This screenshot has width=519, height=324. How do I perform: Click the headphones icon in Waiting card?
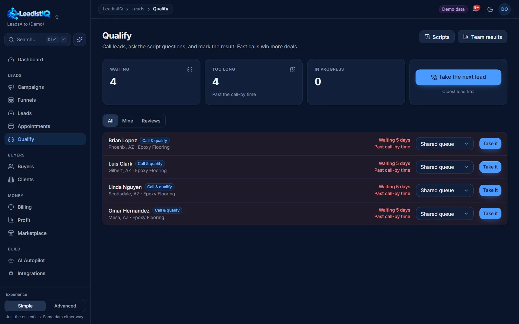tap(190, 69)
